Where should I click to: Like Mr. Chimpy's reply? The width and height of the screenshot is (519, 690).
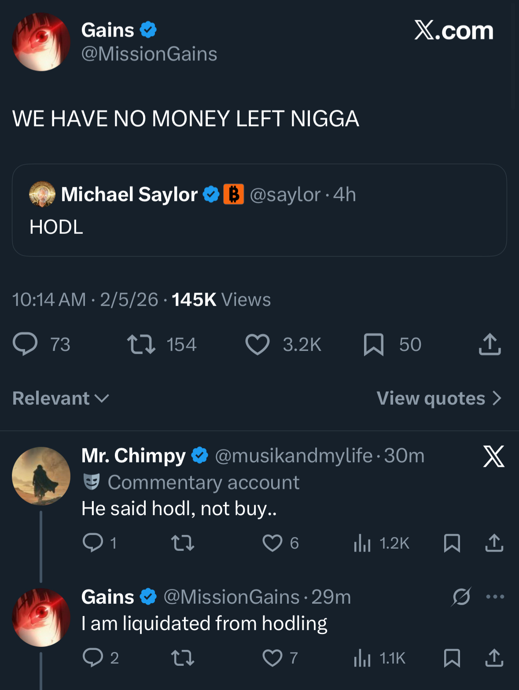(x=272, y=543)
